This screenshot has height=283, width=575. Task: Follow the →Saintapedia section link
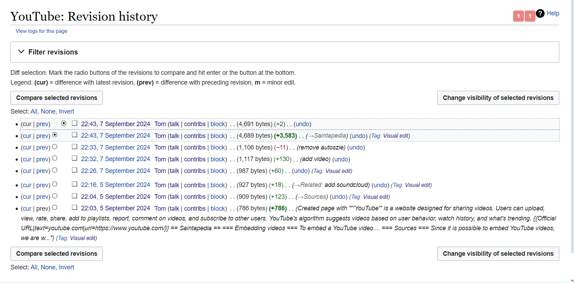pos(327,136)
